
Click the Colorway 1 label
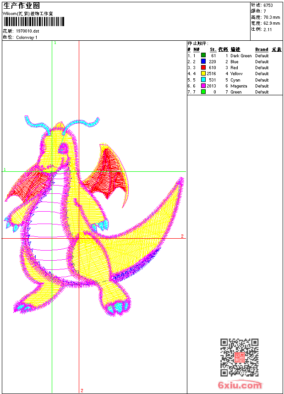(27, 38)
